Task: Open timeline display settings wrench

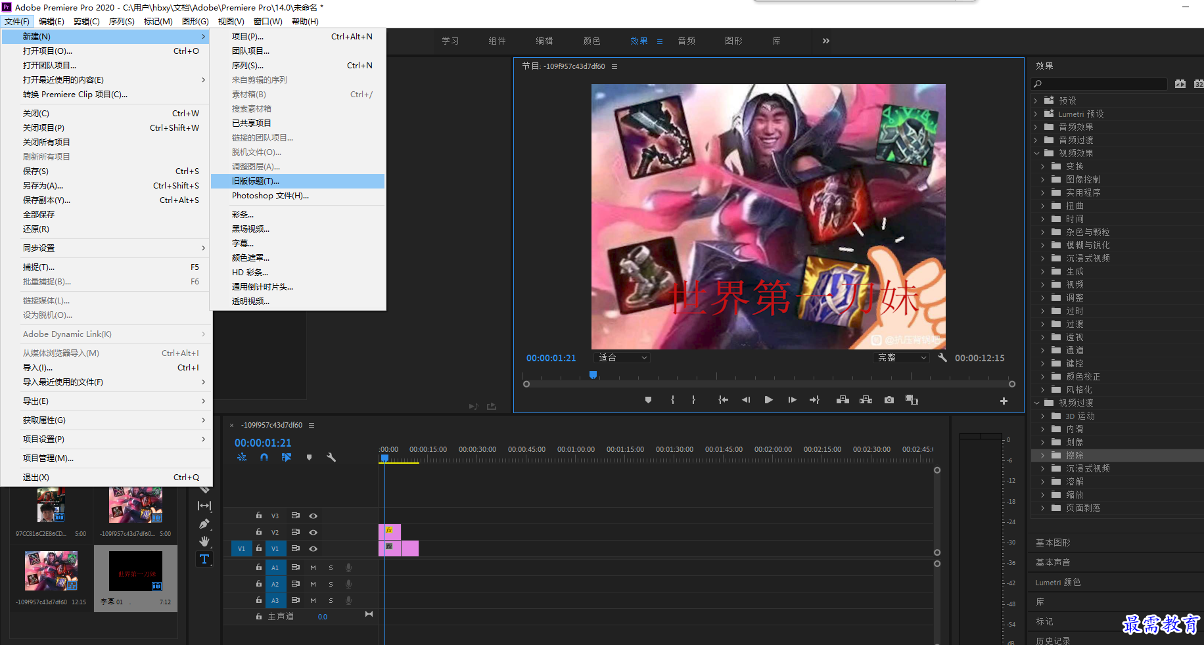Action: pos(331,457)
